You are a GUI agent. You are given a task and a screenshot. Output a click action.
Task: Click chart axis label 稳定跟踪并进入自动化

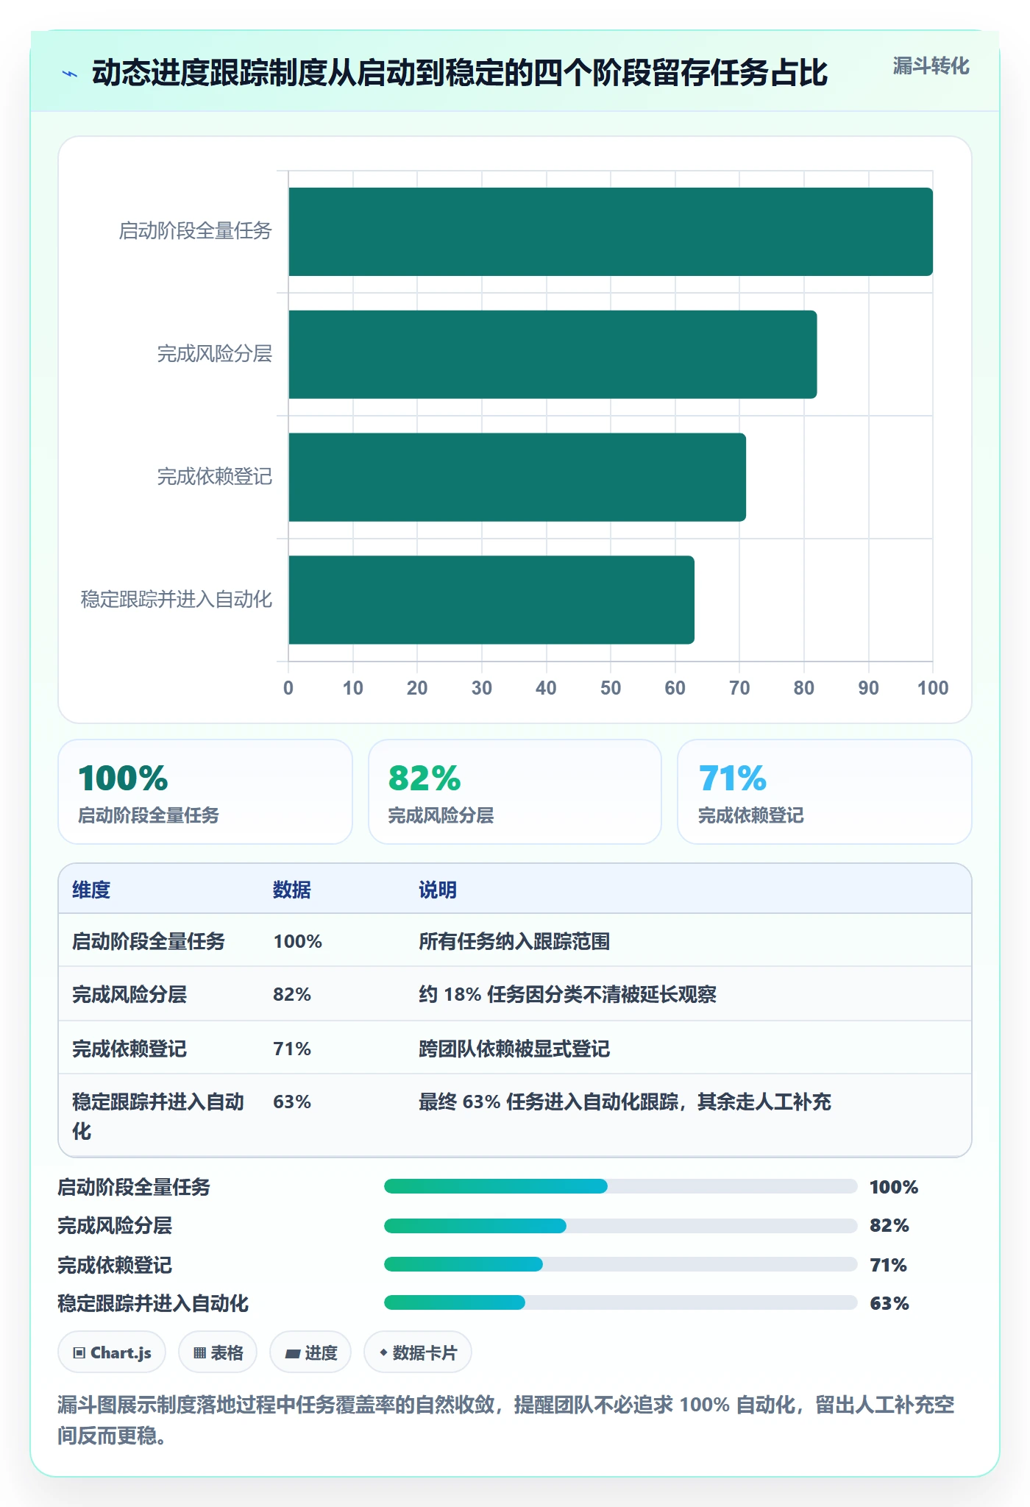click(177, 600)
